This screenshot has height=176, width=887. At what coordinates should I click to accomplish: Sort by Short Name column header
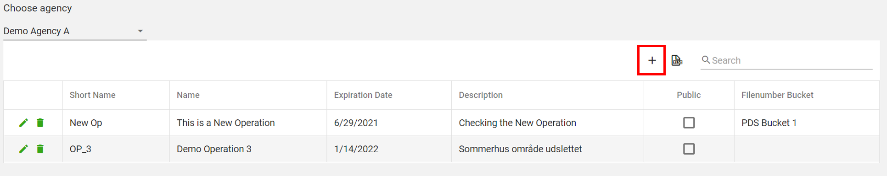[92, 95]
